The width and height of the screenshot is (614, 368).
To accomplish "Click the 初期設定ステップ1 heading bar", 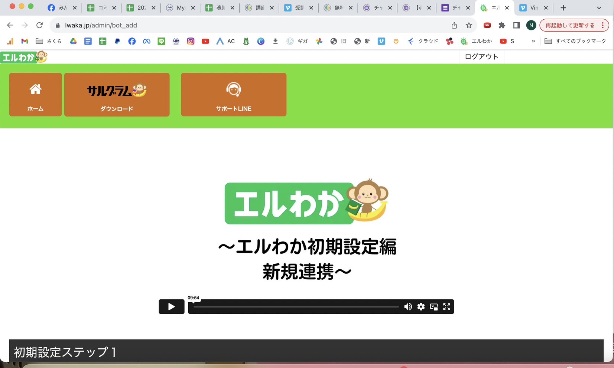I will pos(306,351).
